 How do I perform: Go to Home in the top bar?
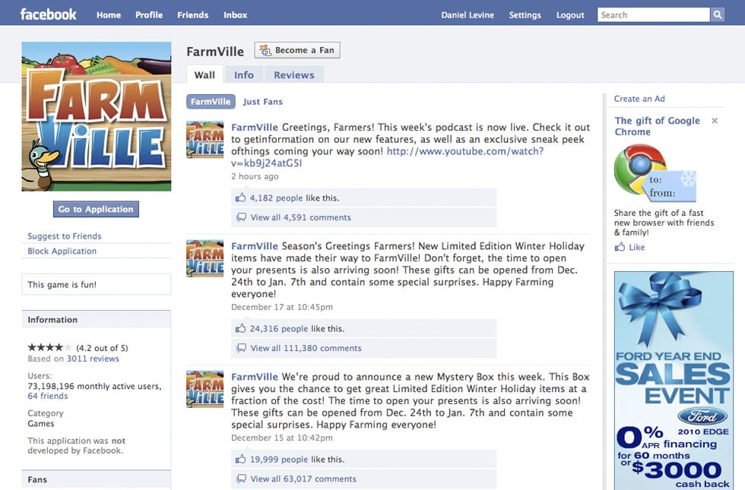pos(109,14)
